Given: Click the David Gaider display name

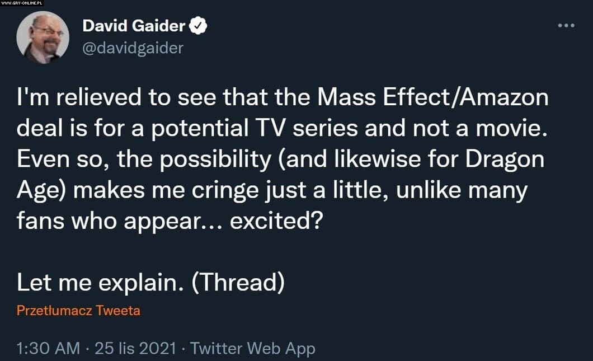Looking at the screenshot, I should tap(134, 26).
